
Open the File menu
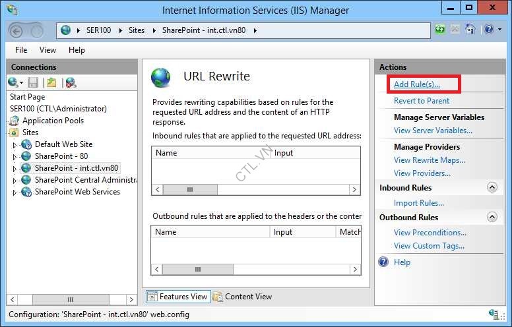21,50
